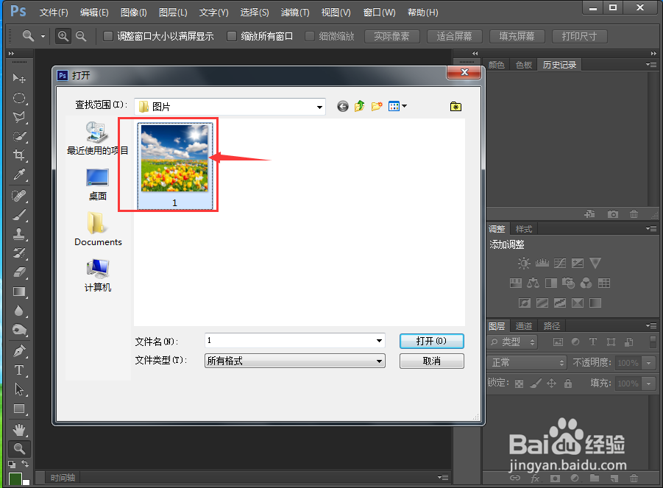Create new snapshot in History panel
663x488 pixels.
(613, 214)
